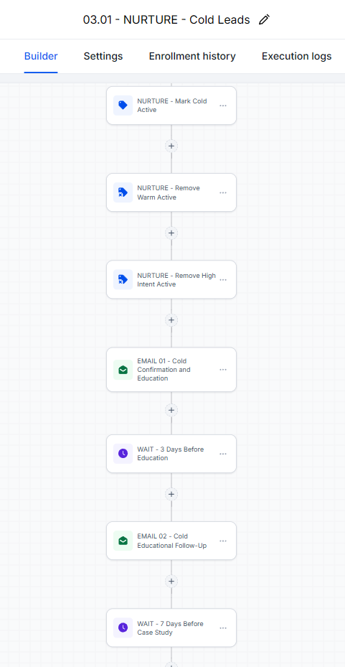Open options menu for Remove Warm Active
This screenshot has height=667, width=345.
pos(223,192)
